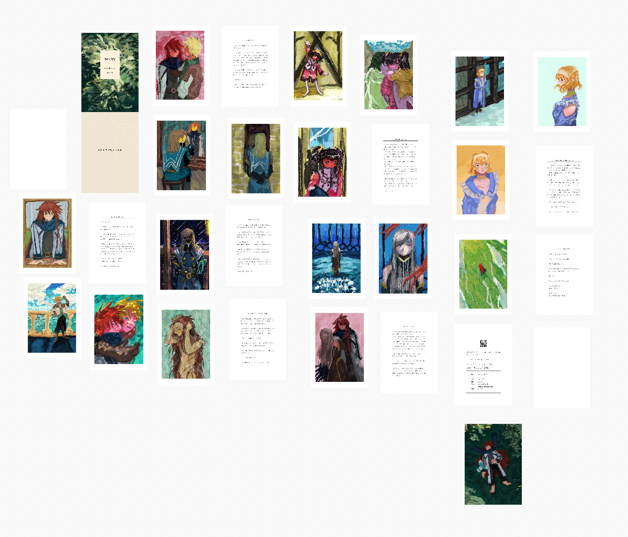Open the page with the QR code
Image resolution: width=628 pixels, height=537 pixels.
coord(483,365)
